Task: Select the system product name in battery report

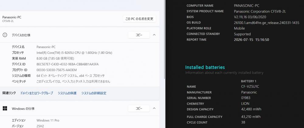Action: pos(260,12)
